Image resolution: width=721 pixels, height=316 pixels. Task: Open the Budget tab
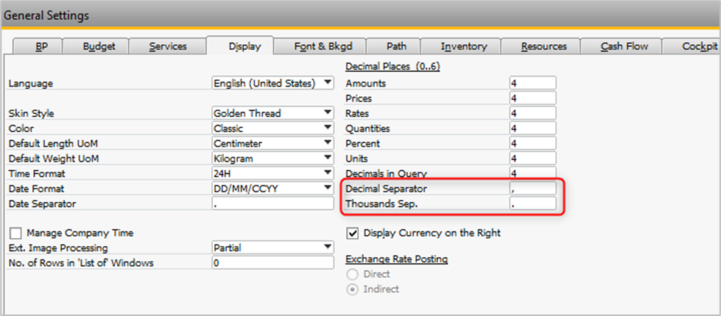[x=98, y=46]
